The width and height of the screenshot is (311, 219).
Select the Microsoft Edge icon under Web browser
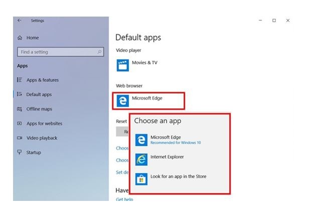(x=122, y=101)
